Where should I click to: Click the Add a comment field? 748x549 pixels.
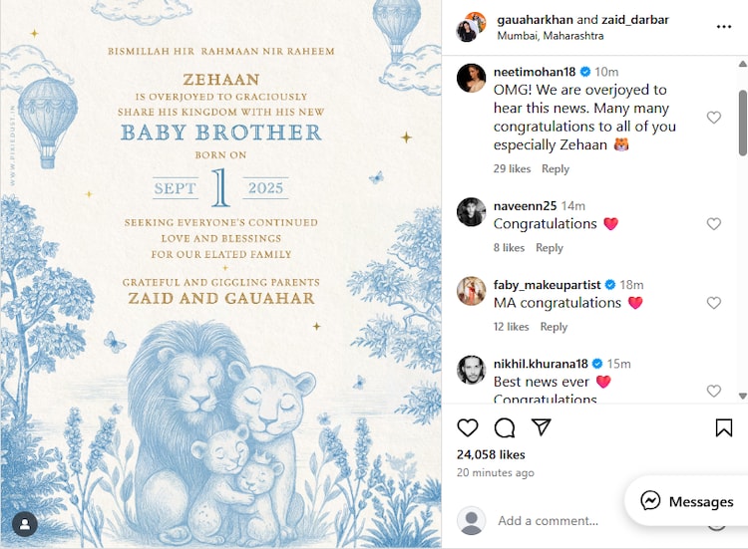pos(549,520)
